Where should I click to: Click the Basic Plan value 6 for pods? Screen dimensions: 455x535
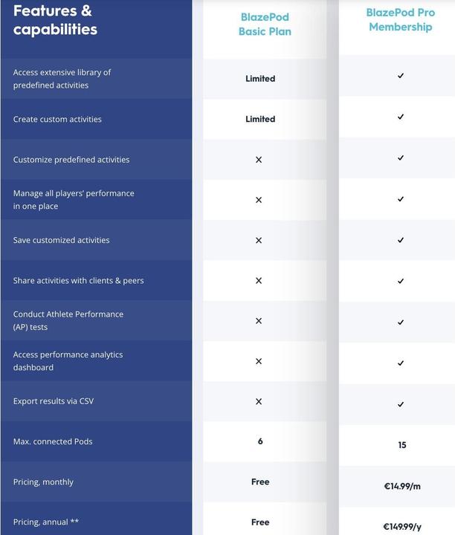[x=260, y=441]
